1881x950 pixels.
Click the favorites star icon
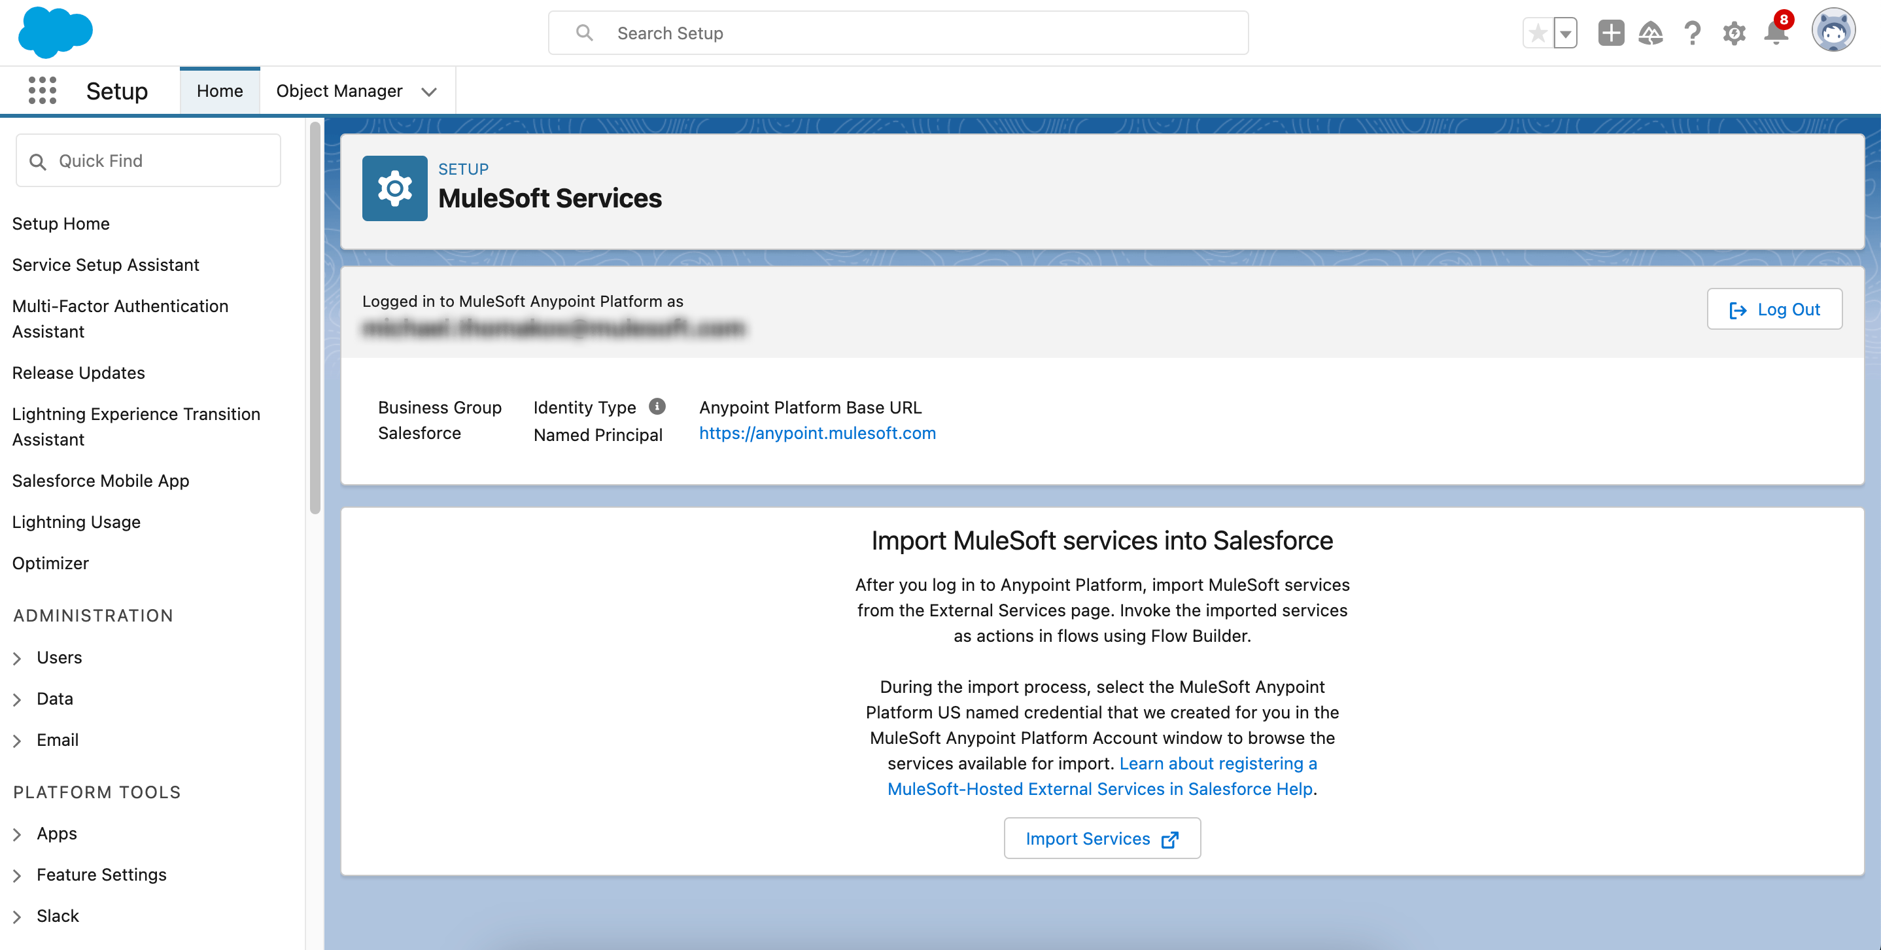1538,33
